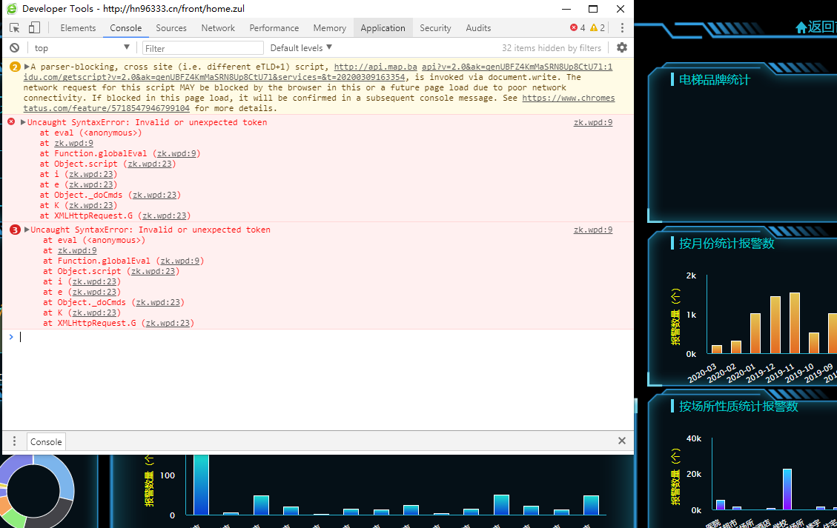Open the Network tab
The height and width of the screenshot is (528, 837).
[x=218, y=27]
